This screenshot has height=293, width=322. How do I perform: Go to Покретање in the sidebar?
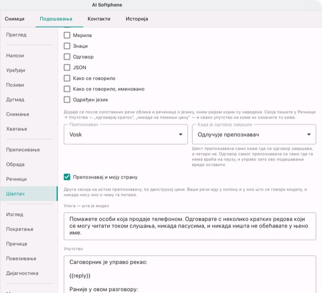(x=29, y=229)
